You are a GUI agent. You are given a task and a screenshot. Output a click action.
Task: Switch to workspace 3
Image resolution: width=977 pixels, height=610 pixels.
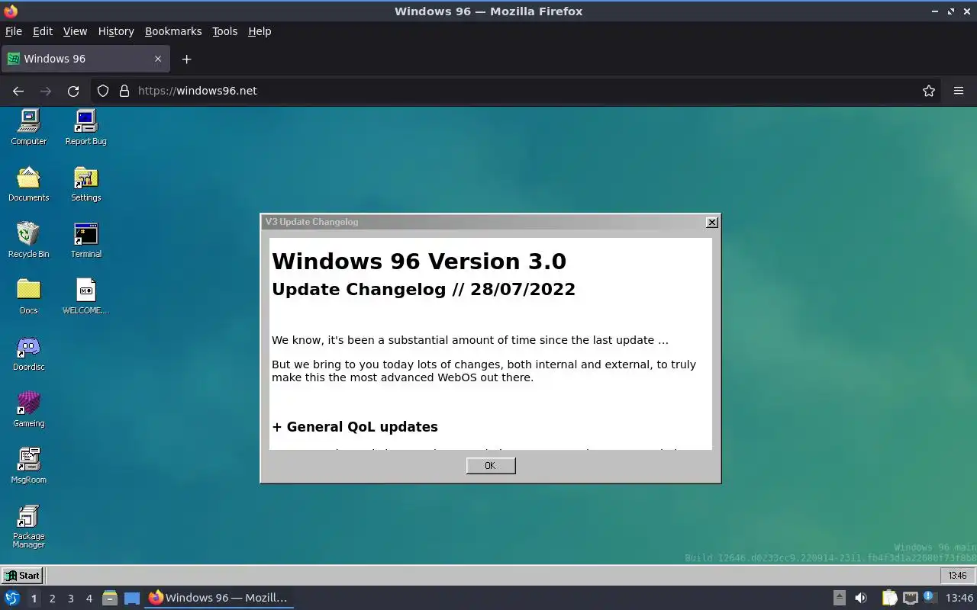tap(70, 599)
